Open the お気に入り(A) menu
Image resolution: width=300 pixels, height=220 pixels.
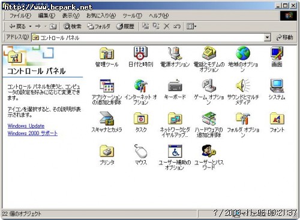tap(101, 16)
